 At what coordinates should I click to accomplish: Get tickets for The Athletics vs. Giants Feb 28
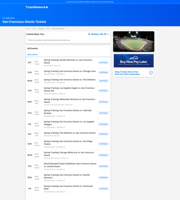[x=103, y=134]
